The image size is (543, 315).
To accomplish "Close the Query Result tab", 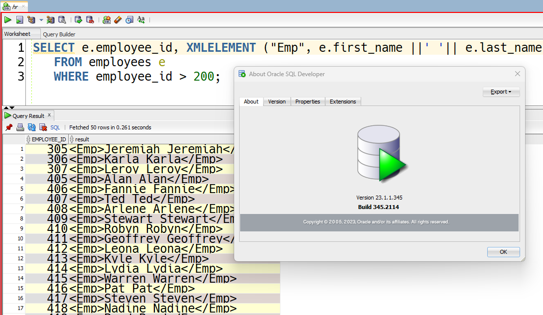I will 49,115.
